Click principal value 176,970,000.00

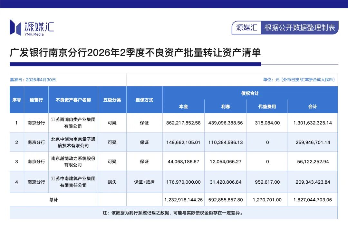click(183, 182)
